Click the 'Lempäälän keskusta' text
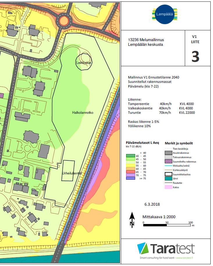The width and height of the screenshot is (213, 266). (x=145, y=44)
